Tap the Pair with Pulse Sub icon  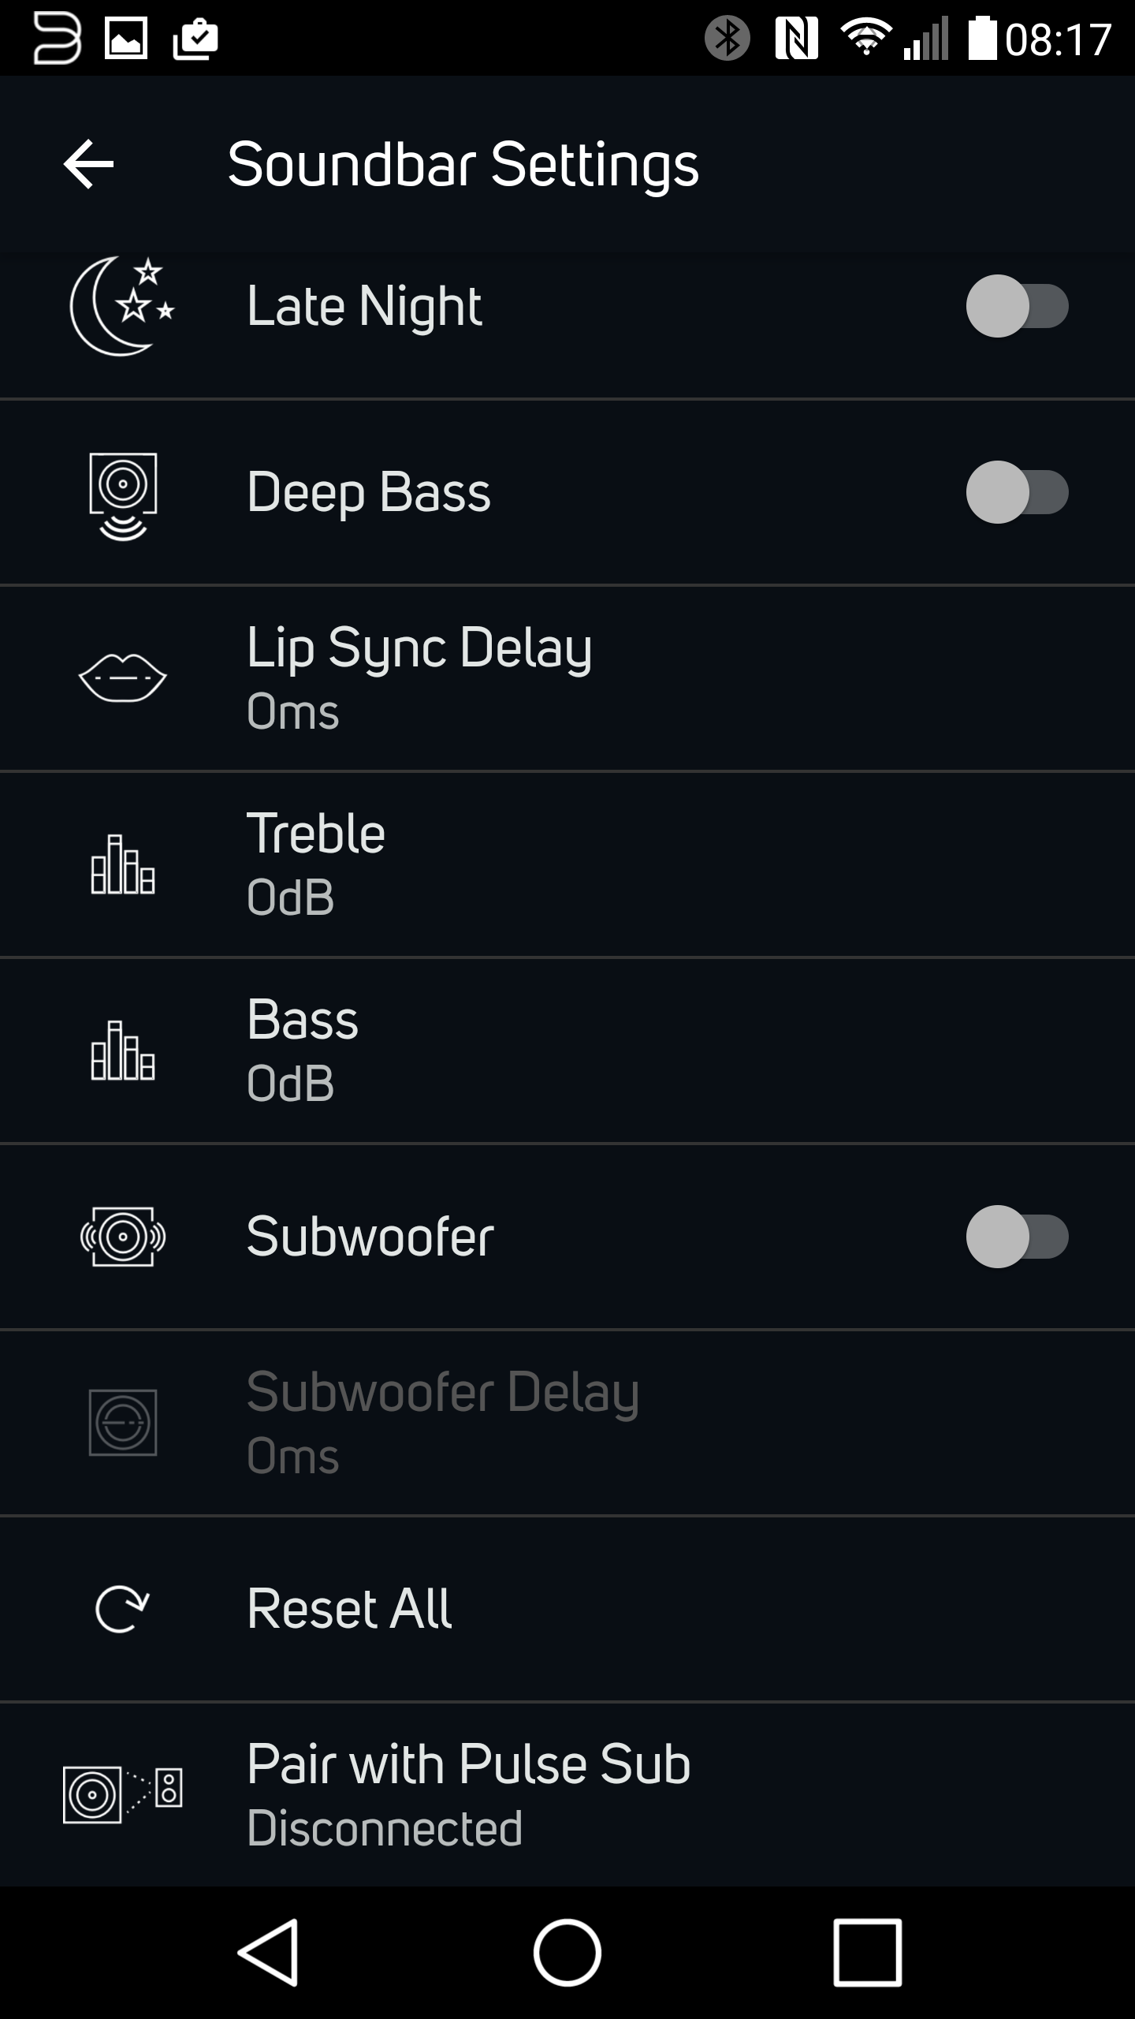[123, 1795]
